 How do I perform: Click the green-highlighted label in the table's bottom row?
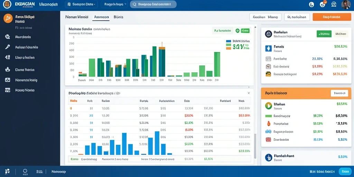click(x=74, y=159)
